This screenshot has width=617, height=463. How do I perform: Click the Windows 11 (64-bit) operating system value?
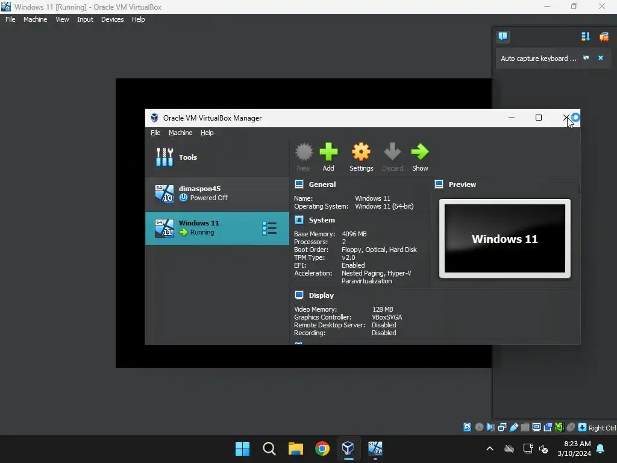(x=384, y=206)
